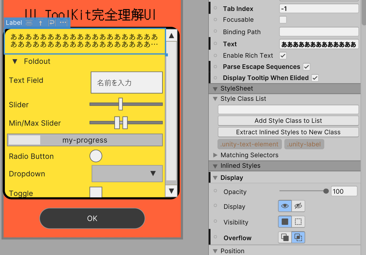This screenshot has height=255, width=366.
Task: Click the binding dot beside Opacity
Action: point(216,191)
